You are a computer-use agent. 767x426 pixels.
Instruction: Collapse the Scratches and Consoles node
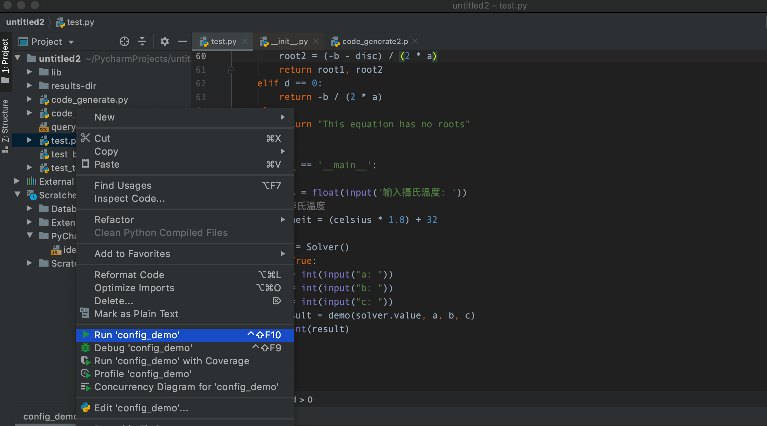point(18,195)
